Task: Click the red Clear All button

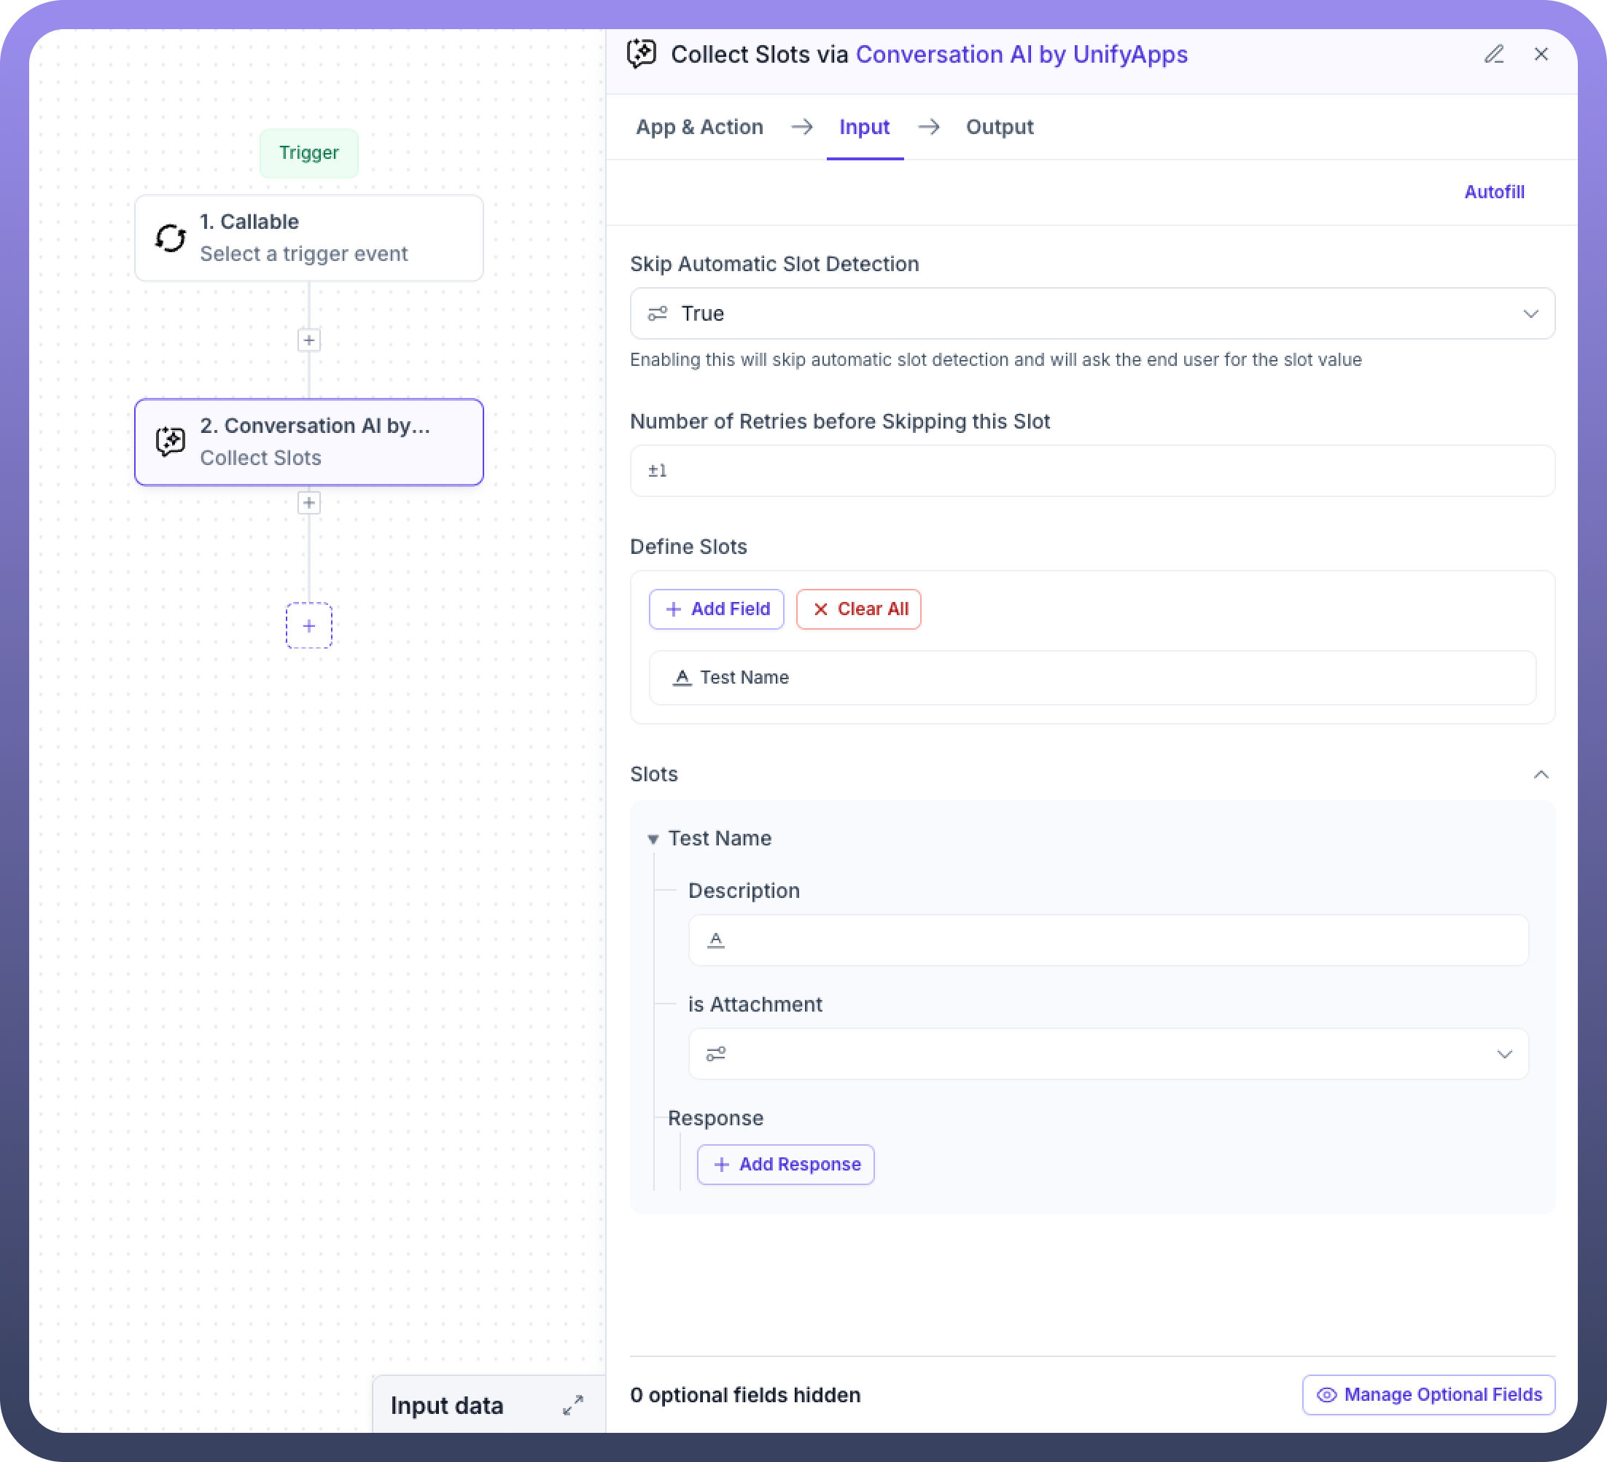Action: coord(858,609)
